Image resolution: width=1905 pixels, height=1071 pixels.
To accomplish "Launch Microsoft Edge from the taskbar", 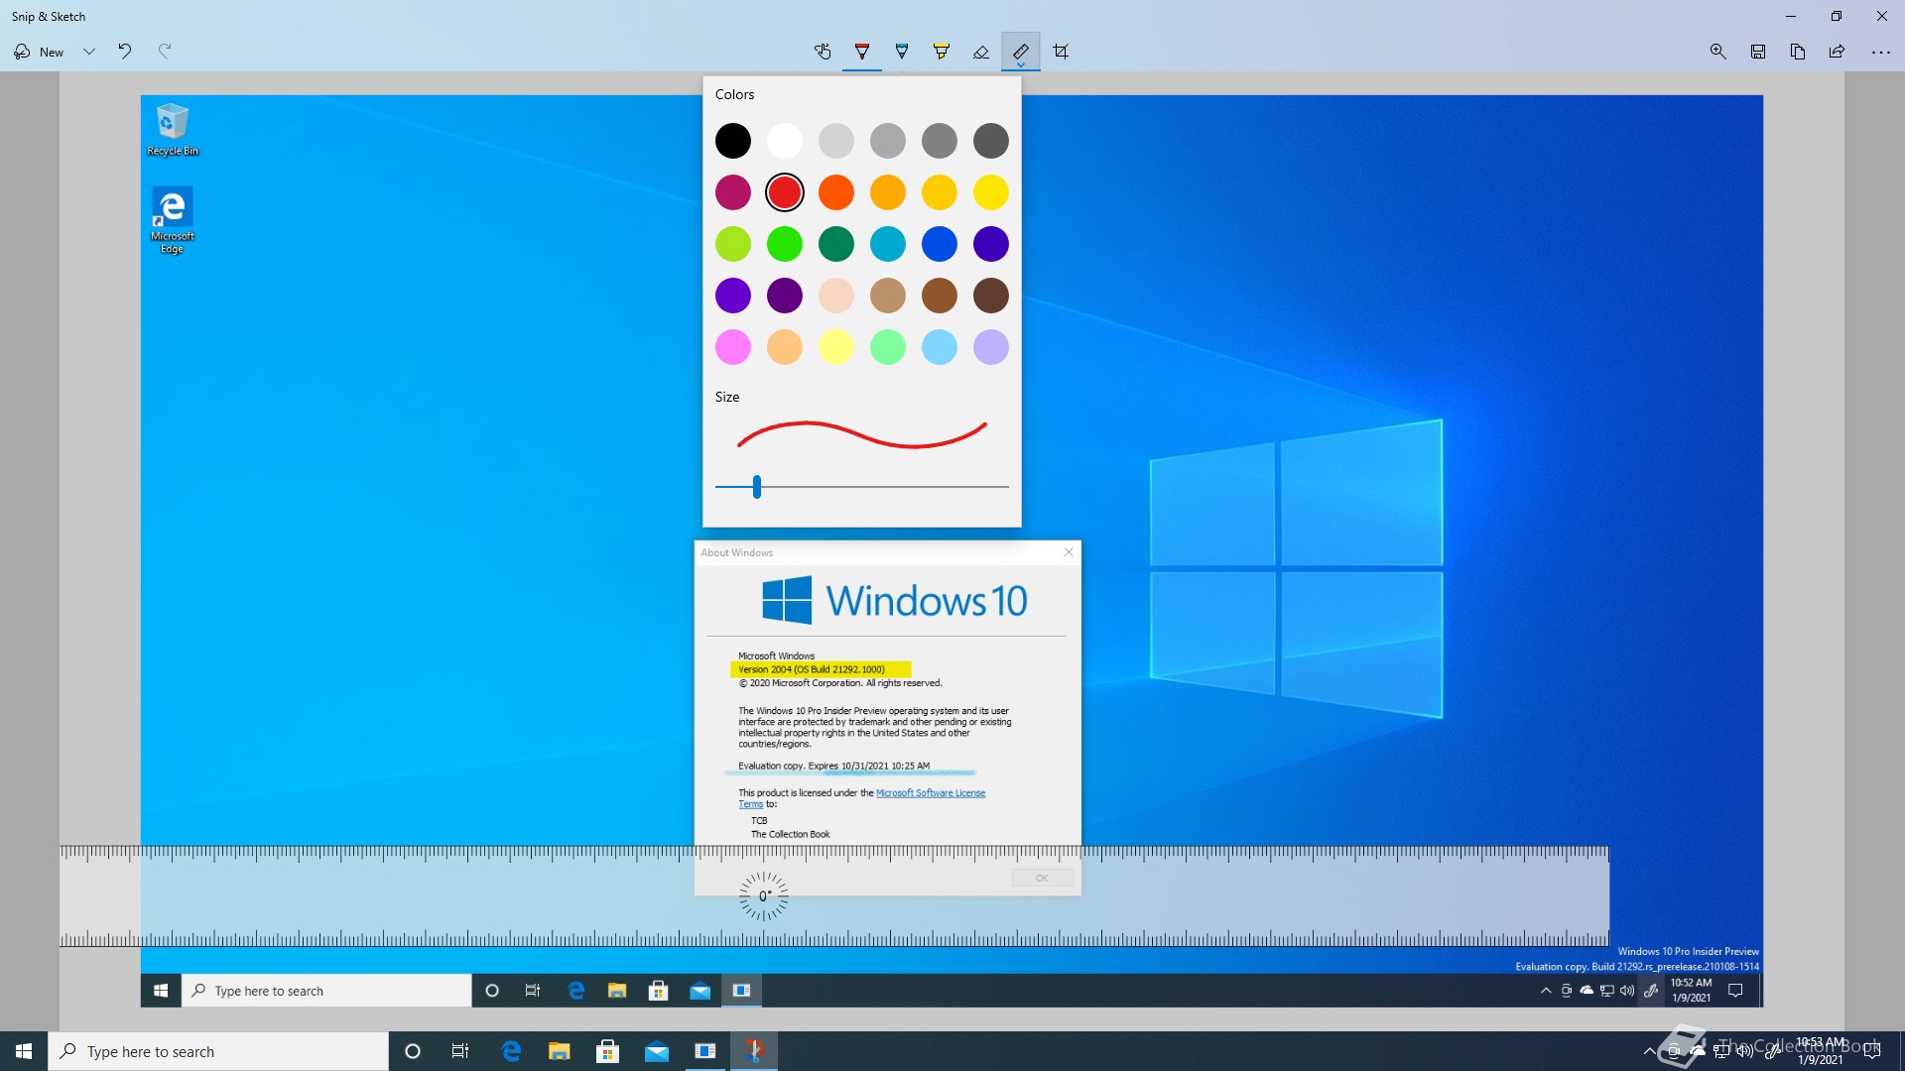I will [x=511, y=1051].
